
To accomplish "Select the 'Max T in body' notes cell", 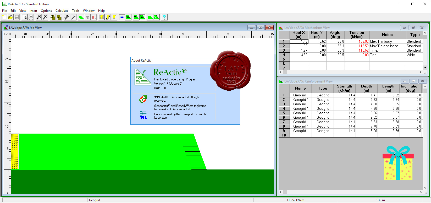I will click(x=388, y=41).
